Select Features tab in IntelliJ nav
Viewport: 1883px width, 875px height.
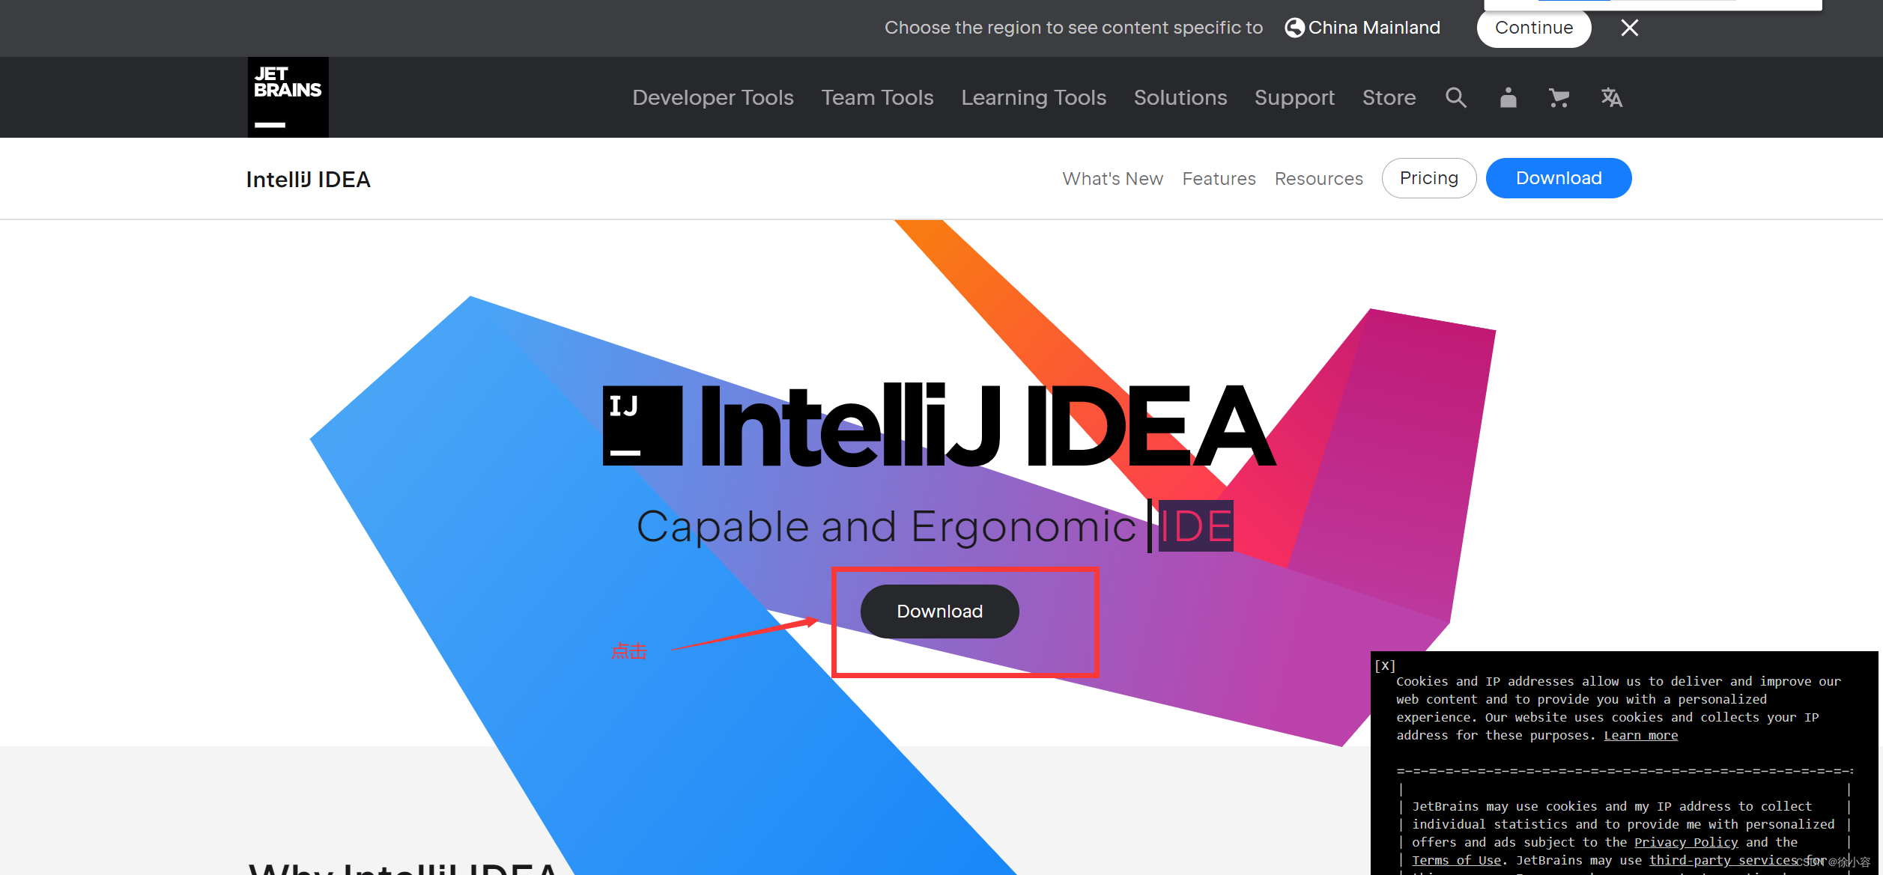click(x=1218, y=177)
